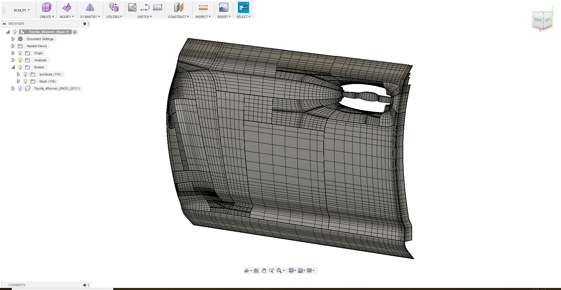Screen dimensions: 561x290
Task: Click the Create Box icon in the toolbar
Action: [x=46, y=8]
